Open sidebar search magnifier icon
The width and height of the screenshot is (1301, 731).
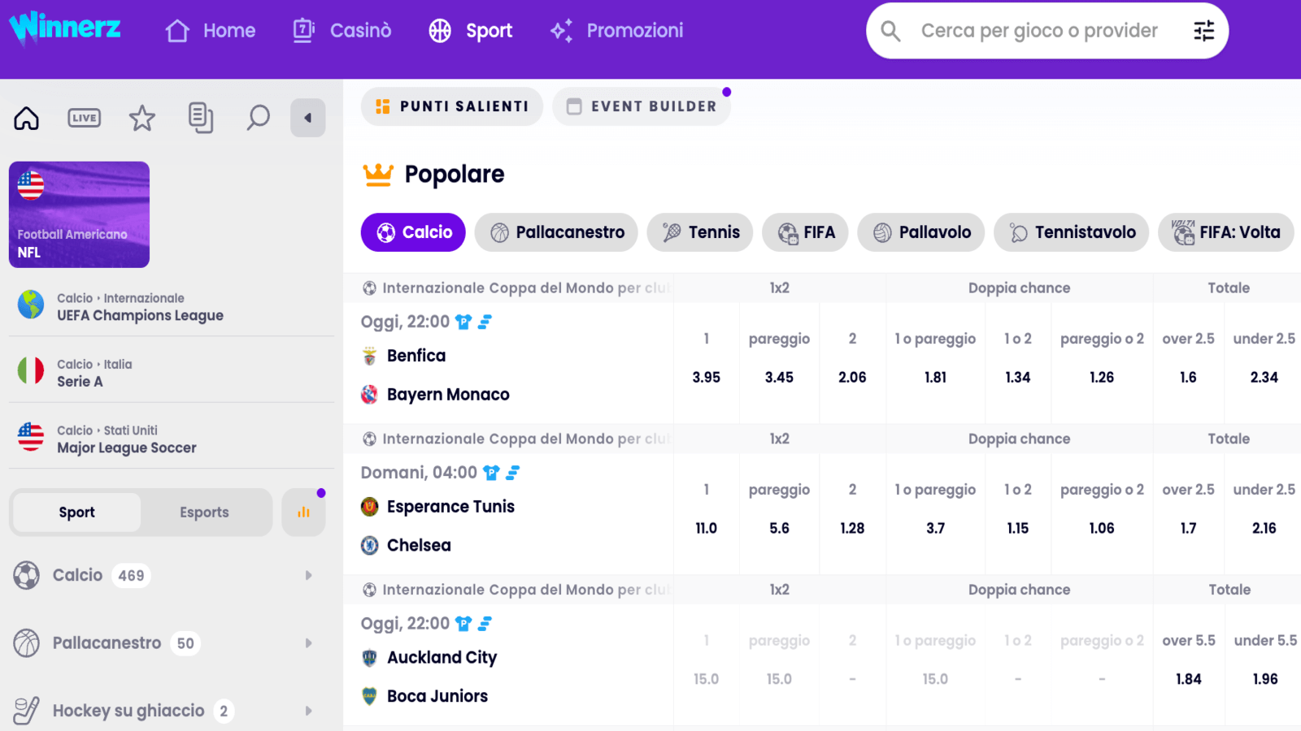point(258,118)
